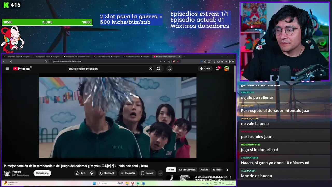332x187 pixels.
Task: Bookmark this page via the bookmark icon
Action: (x=46, y=62)
